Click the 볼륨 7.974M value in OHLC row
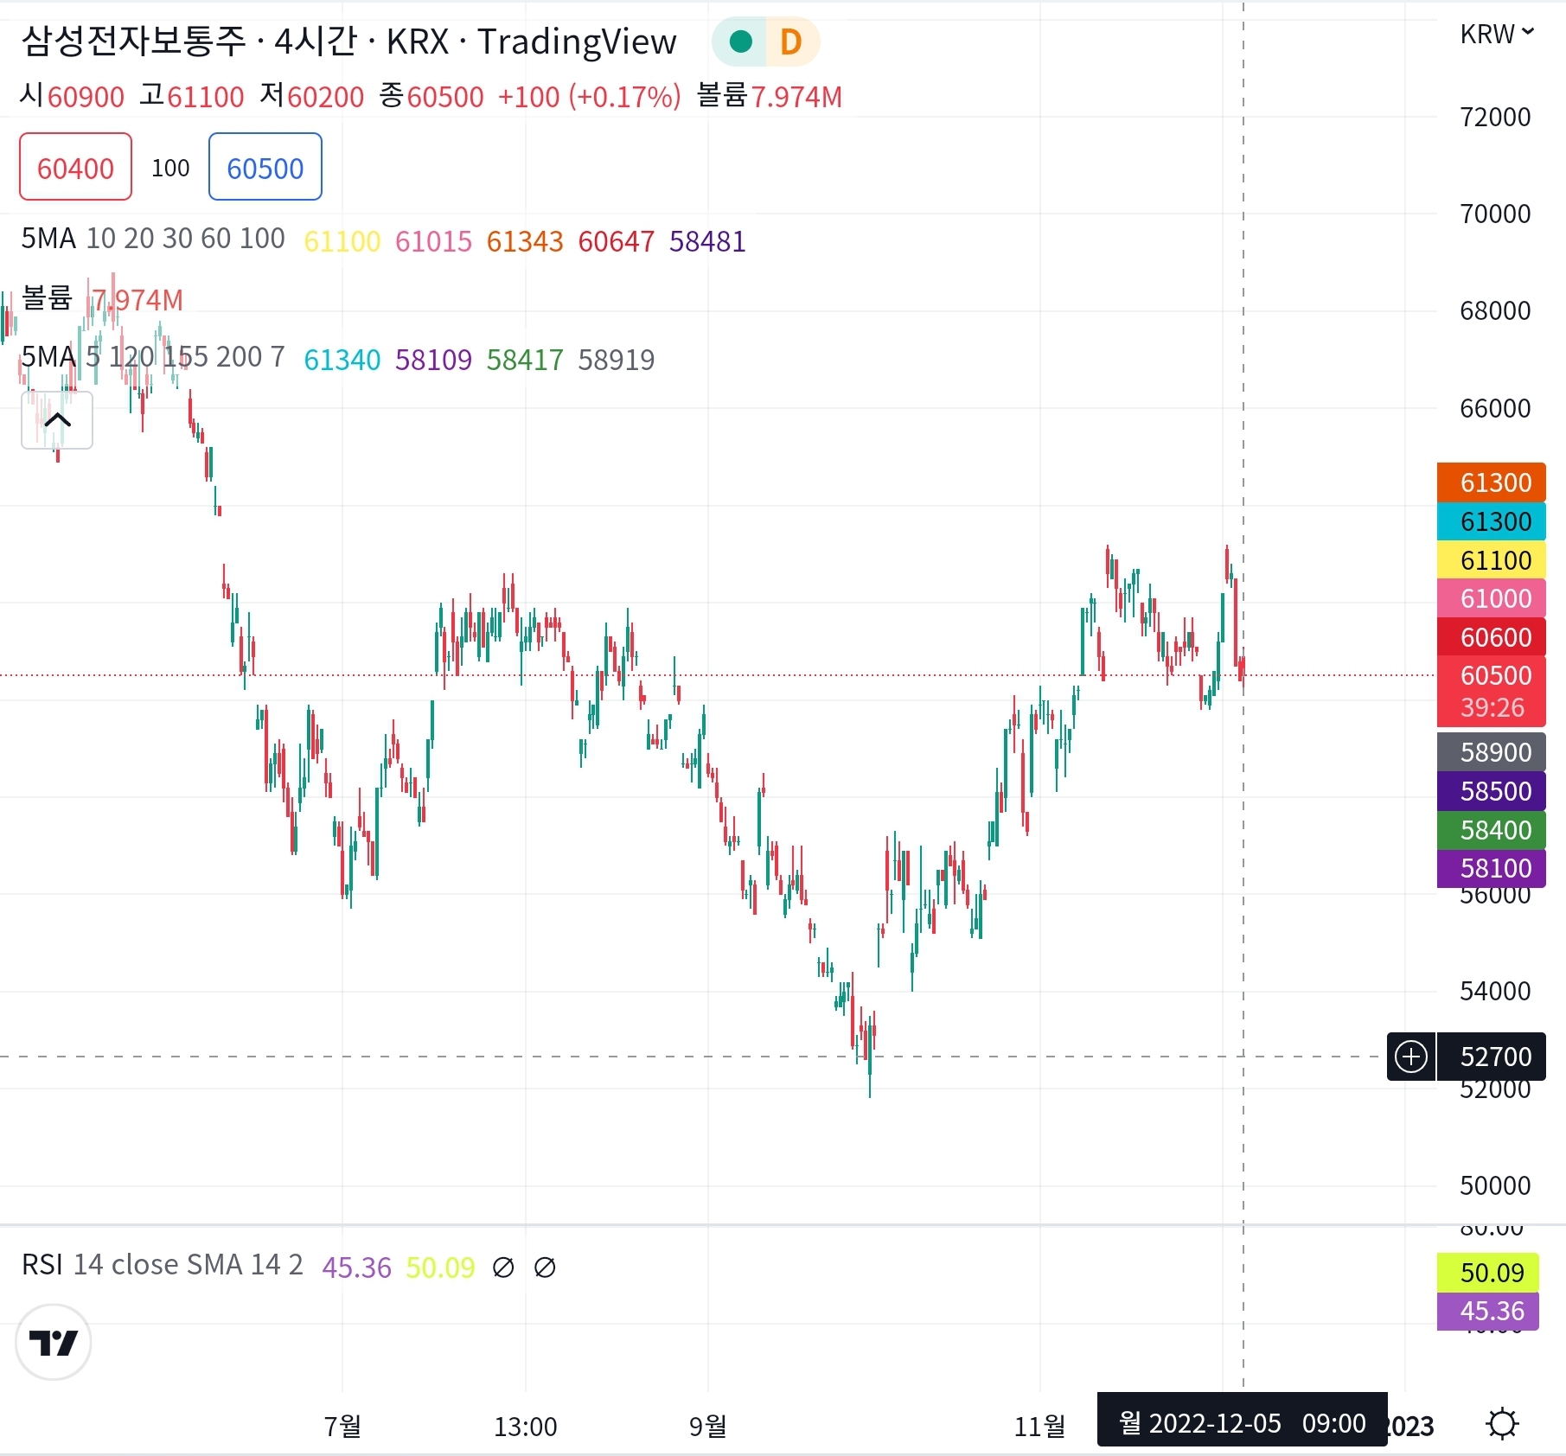 coord(770,96)
